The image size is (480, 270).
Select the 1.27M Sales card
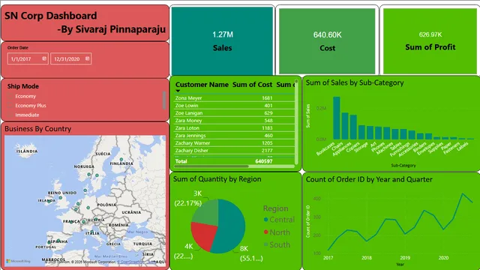pos(222,40)
